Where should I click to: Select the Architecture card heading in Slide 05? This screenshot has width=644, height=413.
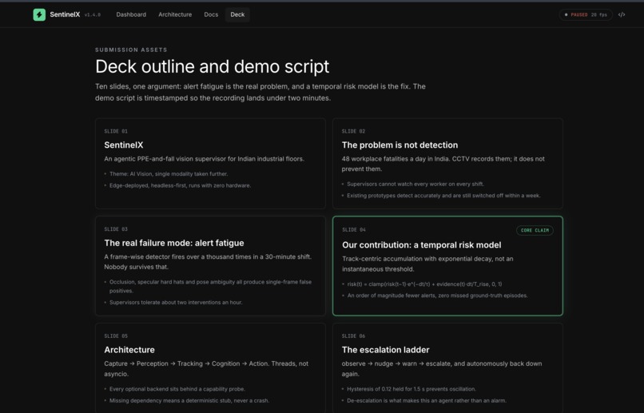tap(129, 350)
